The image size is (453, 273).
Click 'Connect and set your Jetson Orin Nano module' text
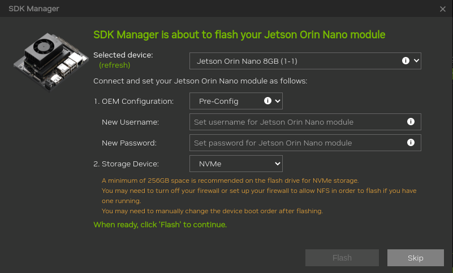pyautogui.click(x=200, y=81)
